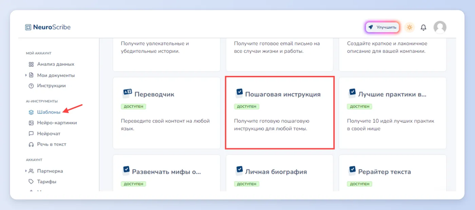Click the chat bubble icon beside Нейрочат
475x210 pixels.
pos(31,134)
